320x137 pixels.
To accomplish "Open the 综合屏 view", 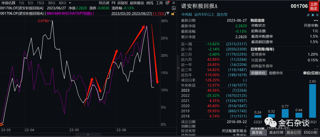I will coord(104,3).
